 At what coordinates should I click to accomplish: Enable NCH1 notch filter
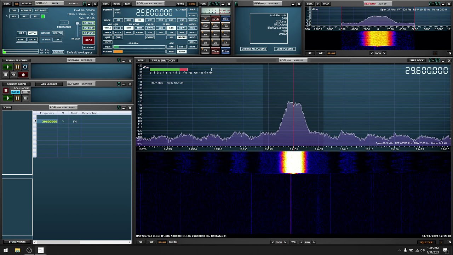(x=193, y=28)
